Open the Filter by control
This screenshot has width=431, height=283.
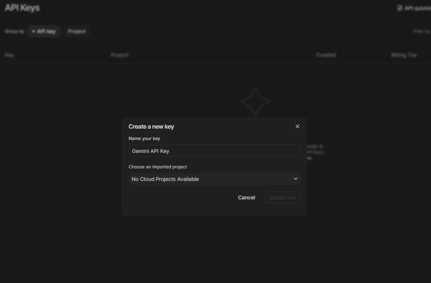point(421,32)
